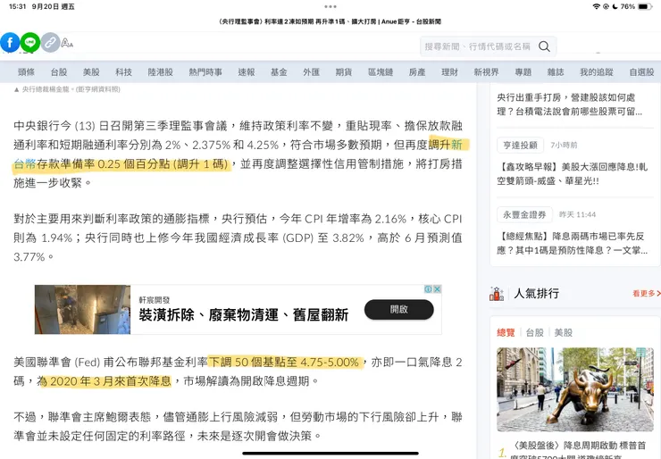
Task: Open the 專題 navigation tab
Action: [523, 72]
